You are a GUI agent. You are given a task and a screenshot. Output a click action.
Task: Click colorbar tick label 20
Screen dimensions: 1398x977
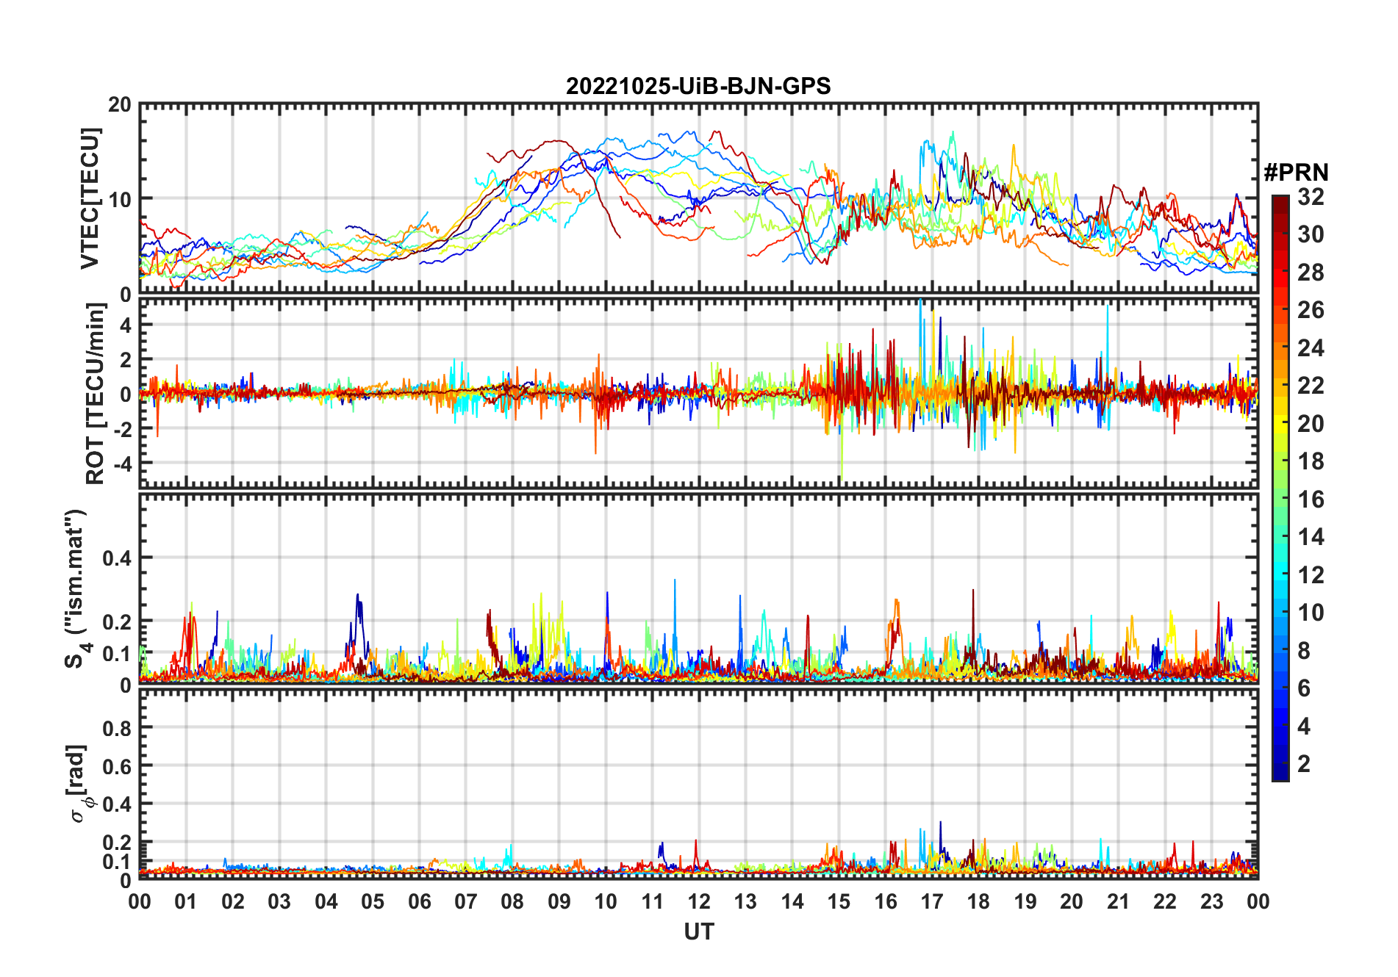click(1311, 424)
